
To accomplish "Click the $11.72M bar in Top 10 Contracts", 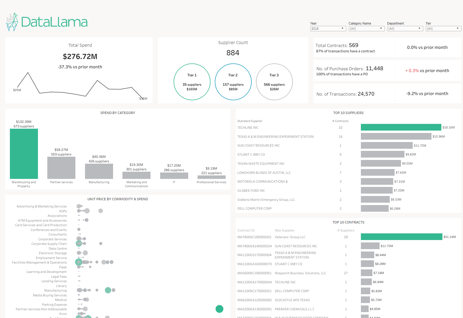I will tap(370, 246).
